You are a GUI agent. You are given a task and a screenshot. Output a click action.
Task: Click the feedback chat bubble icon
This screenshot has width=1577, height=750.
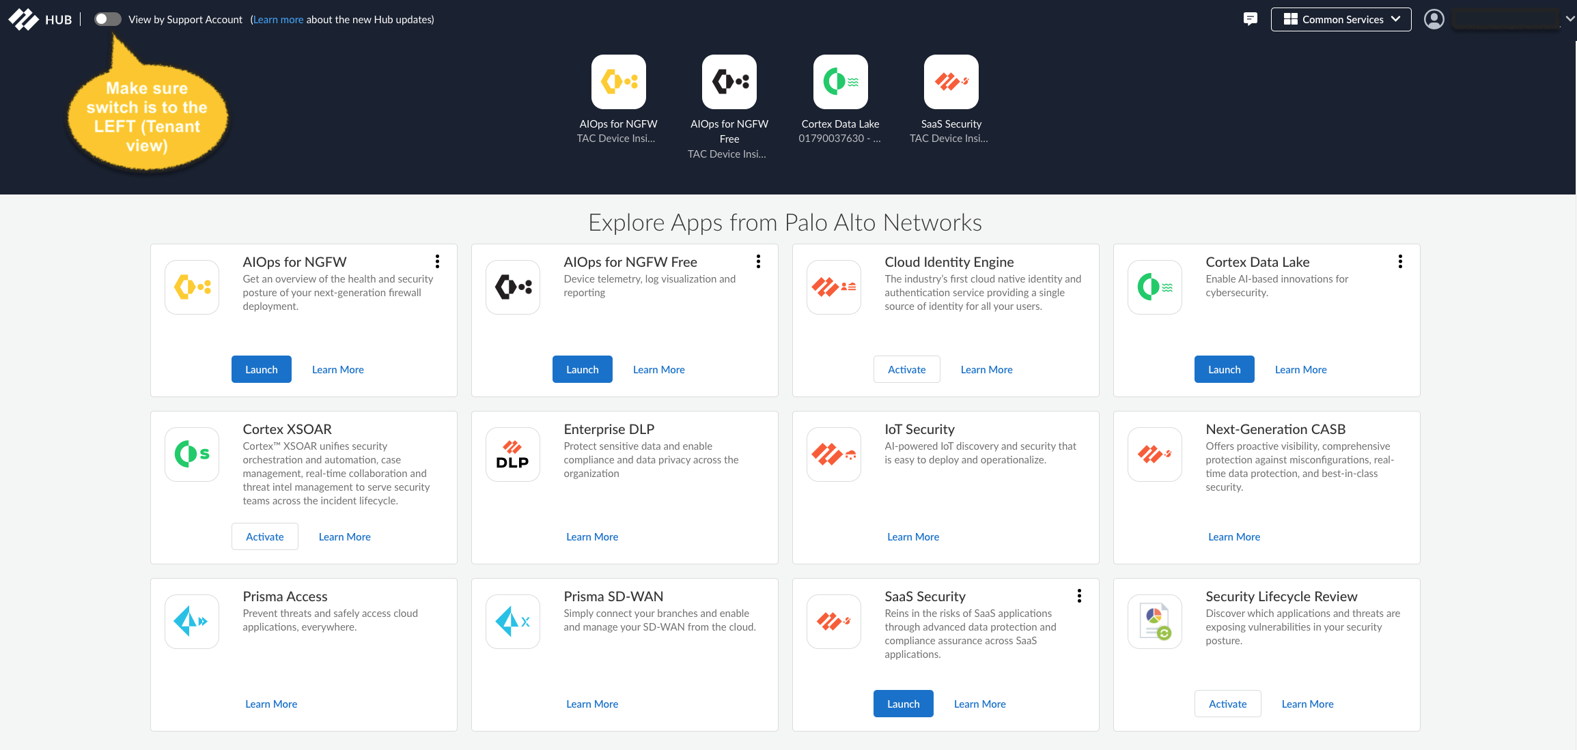click(x=1250, y=19)
